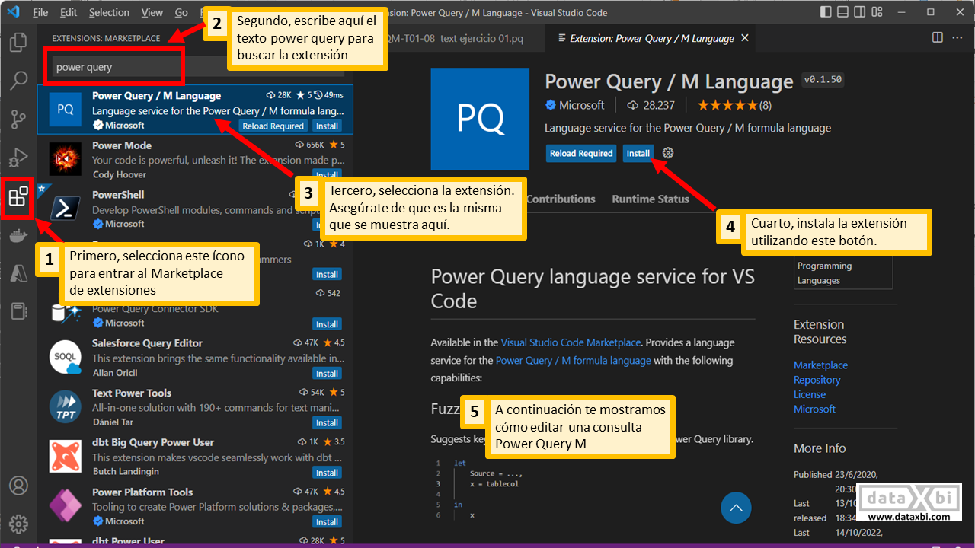Viewport: 975px width, 548px height.
Task: Switch to the Runtime Status tab
Action: pos(650,199)
